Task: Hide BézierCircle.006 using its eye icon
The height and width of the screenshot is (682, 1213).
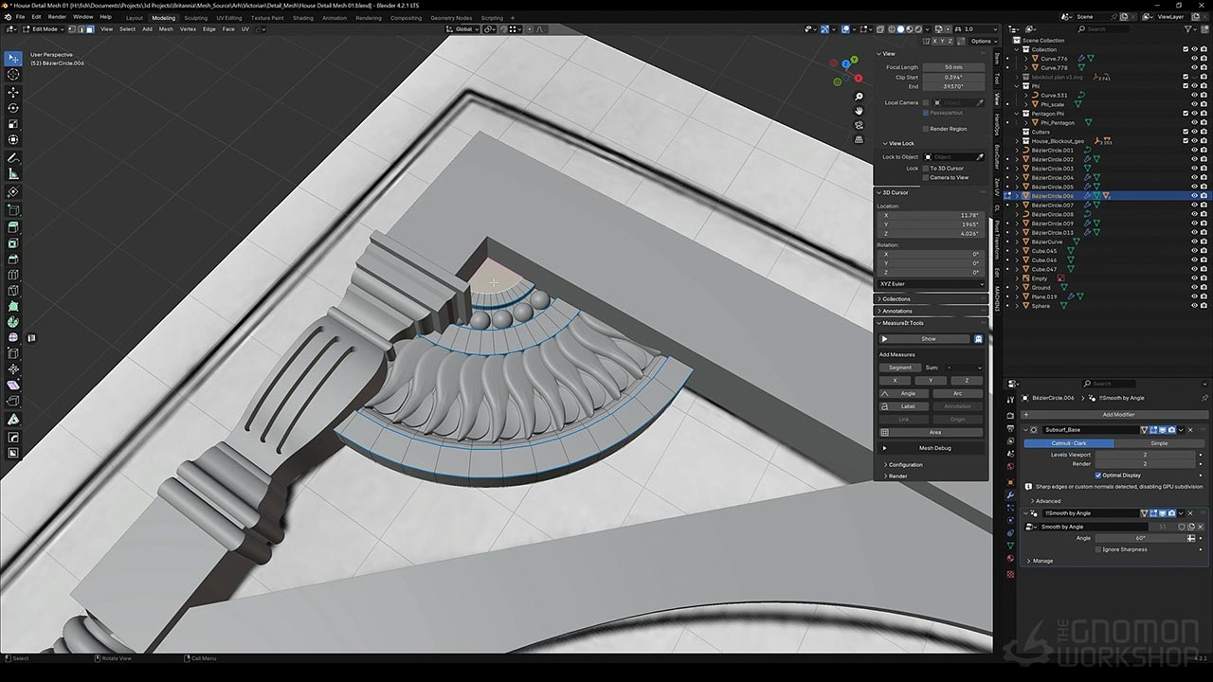Action: click(1194, 196)
